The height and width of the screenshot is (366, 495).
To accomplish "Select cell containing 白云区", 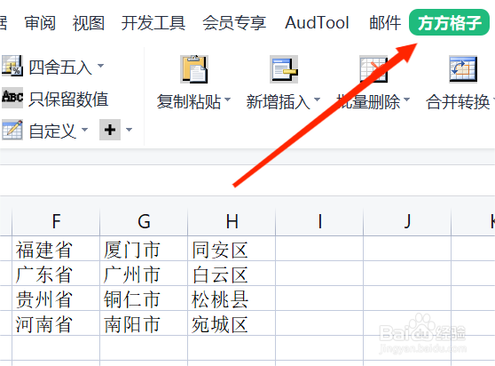I will (232, 274).
